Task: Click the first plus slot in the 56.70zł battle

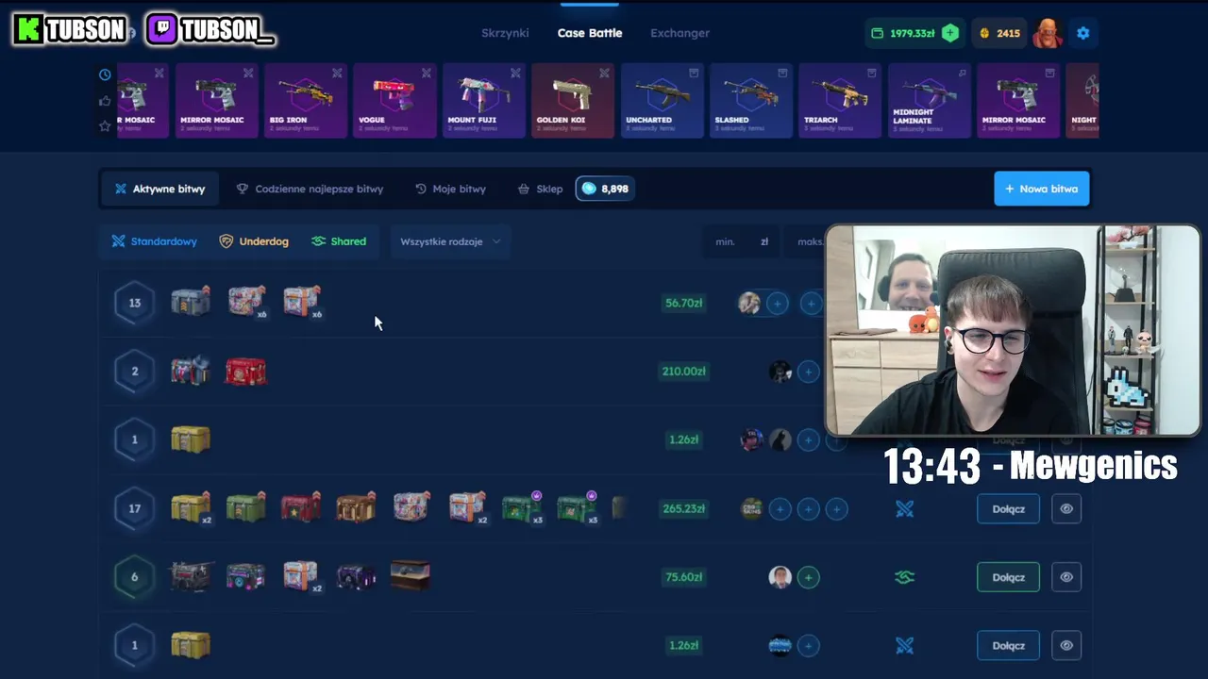Action: pos(778,303)
